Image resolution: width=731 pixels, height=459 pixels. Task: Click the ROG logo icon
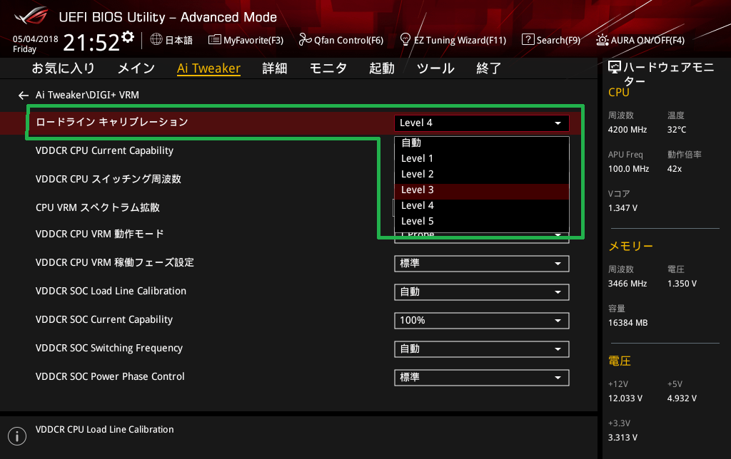(x=31, y=16)
